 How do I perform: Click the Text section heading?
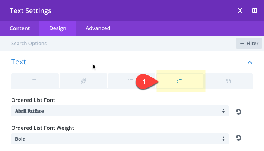pos(19,62)
